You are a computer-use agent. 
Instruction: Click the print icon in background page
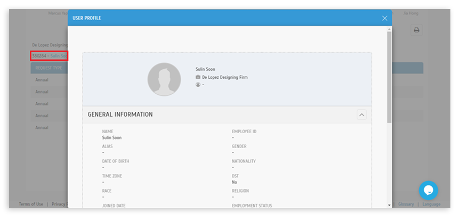[x=416, y=30]
